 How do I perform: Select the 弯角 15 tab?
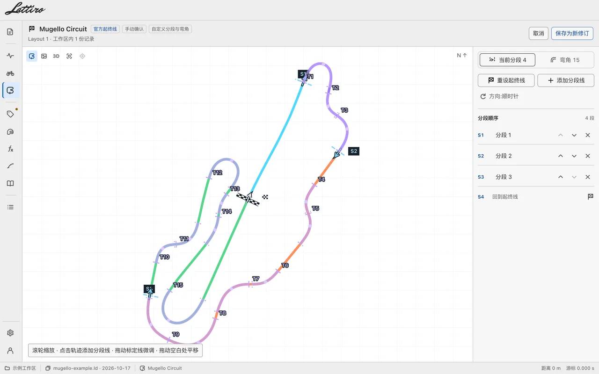(565, 60)
